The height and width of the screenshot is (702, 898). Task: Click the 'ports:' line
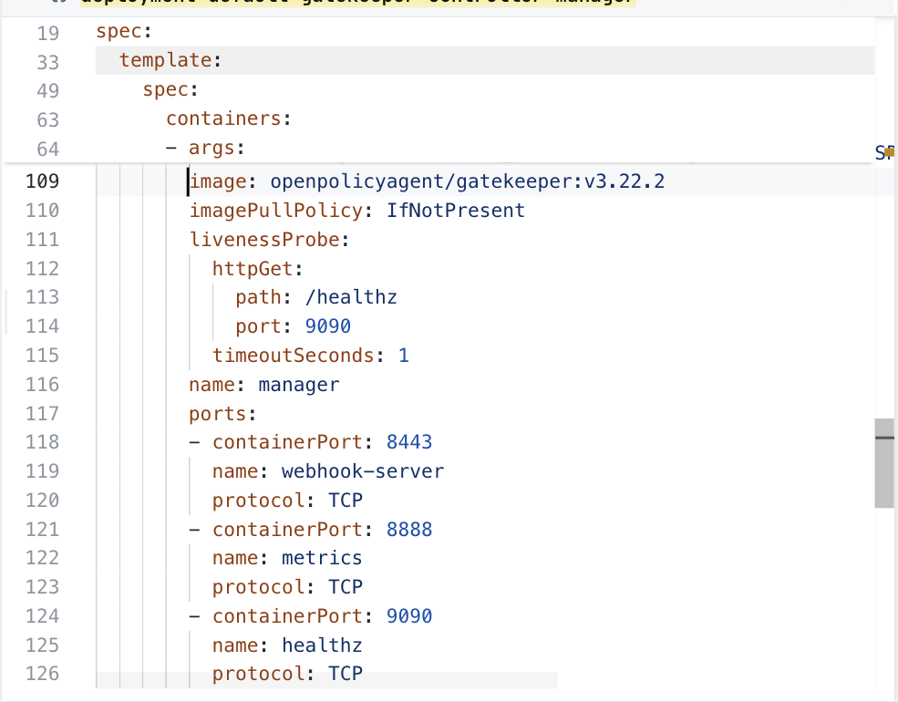pos(222,414)
